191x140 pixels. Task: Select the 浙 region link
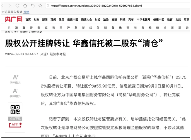[83, 28]
